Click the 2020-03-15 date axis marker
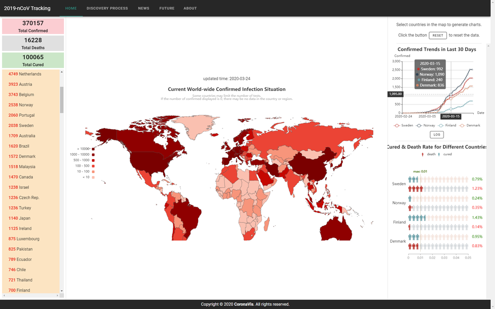The image size is (495, 309). [450, 116]
